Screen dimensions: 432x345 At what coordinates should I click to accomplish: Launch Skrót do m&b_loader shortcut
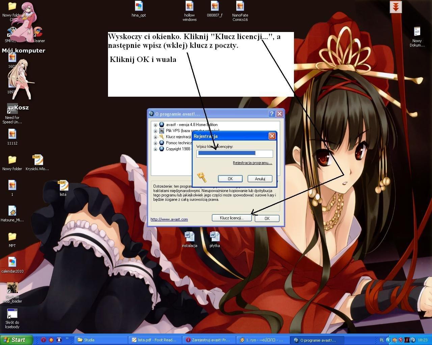pyautogui.click(x=12, y=293)
